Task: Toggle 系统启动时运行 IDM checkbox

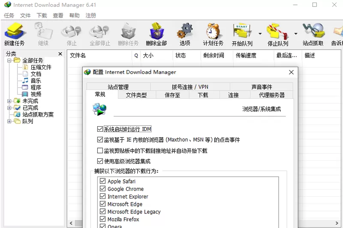Action: [x=100, y=129]
